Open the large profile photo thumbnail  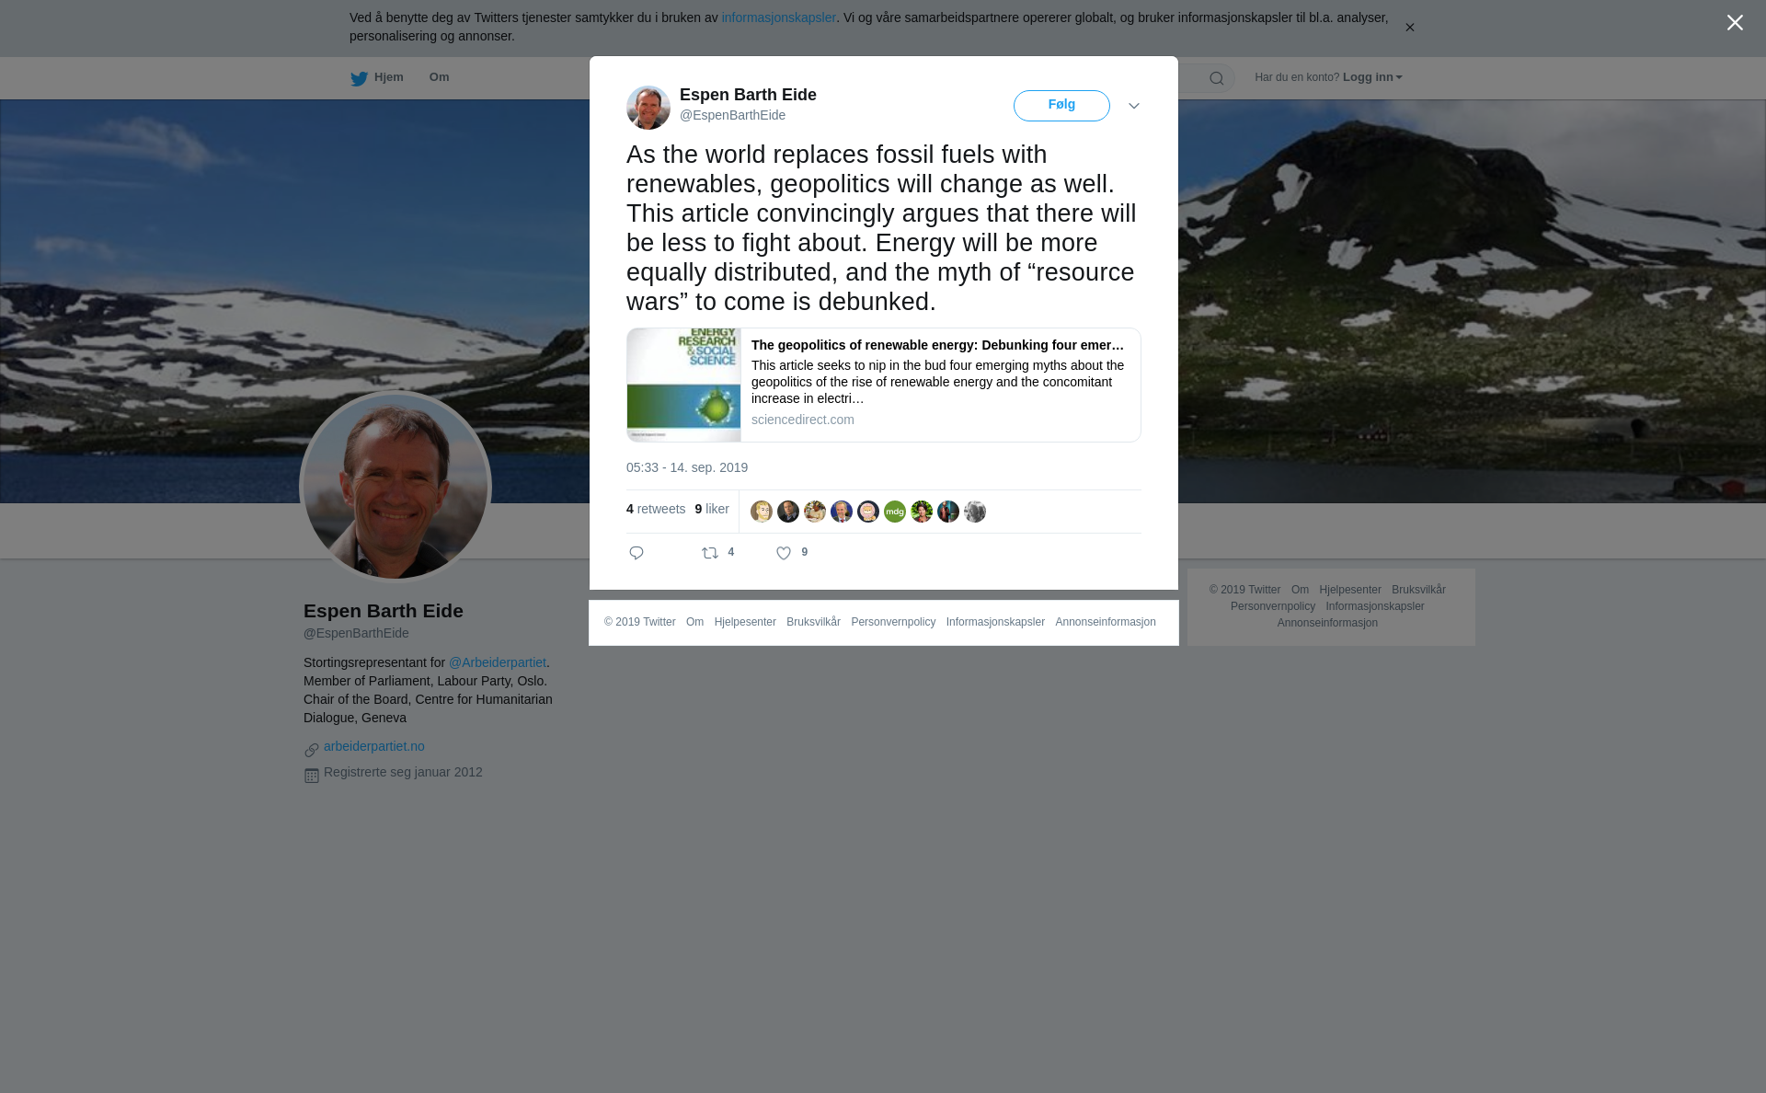tap(396, 487)
